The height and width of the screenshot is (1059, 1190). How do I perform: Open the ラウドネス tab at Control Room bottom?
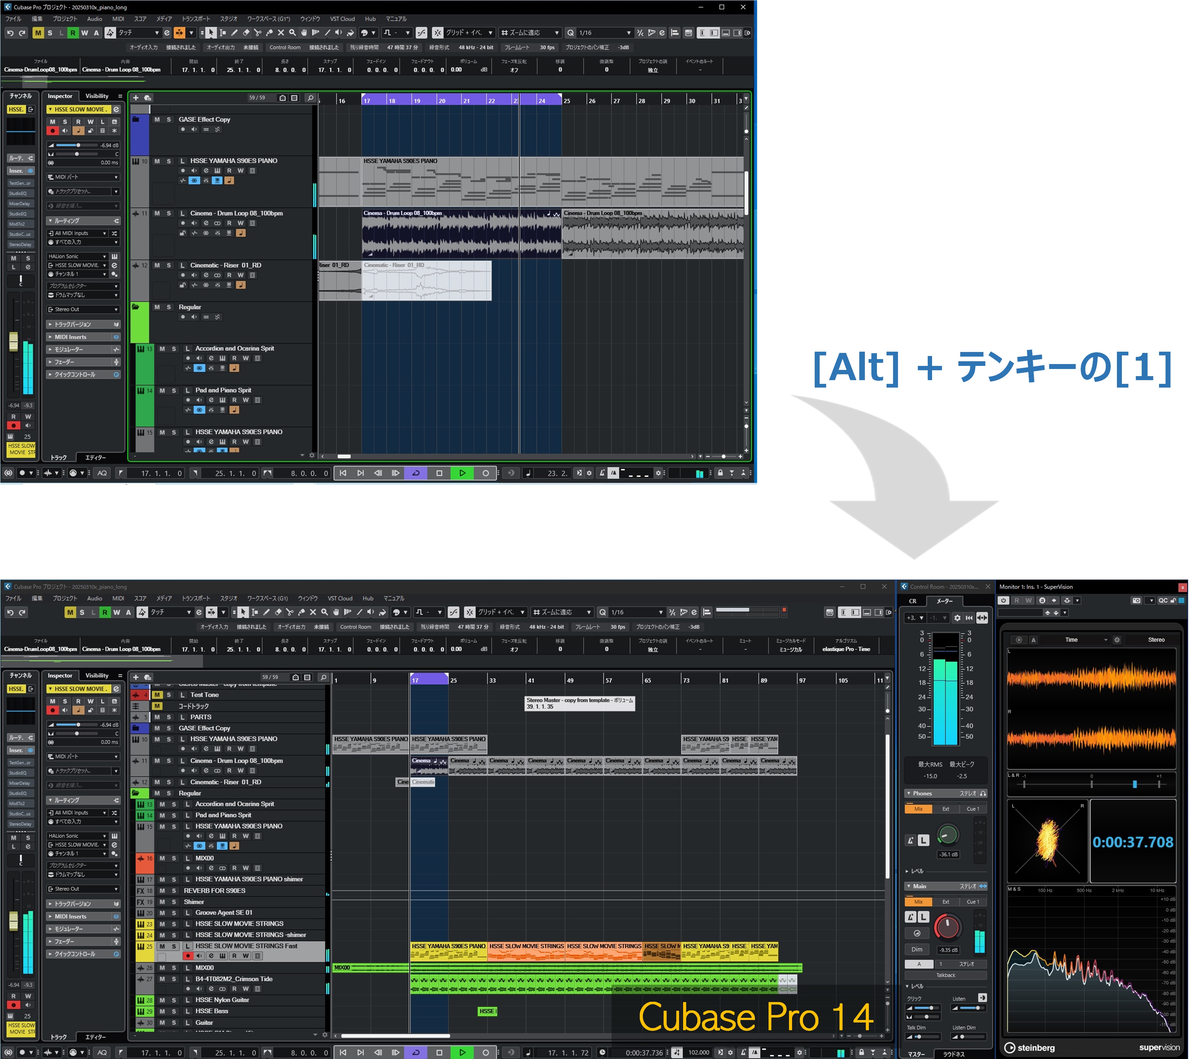954,1054
